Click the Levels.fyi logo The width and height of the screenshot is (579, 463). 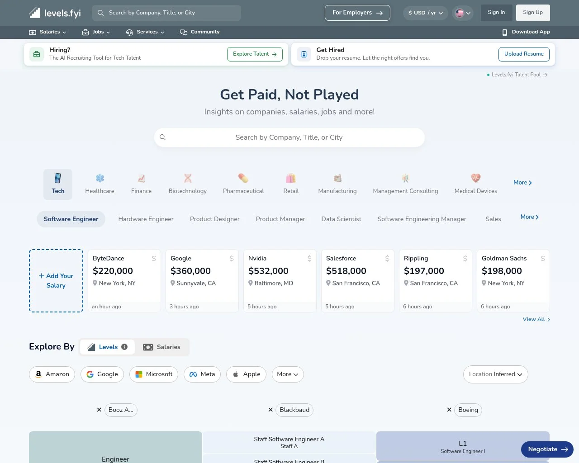coord(55,13)
